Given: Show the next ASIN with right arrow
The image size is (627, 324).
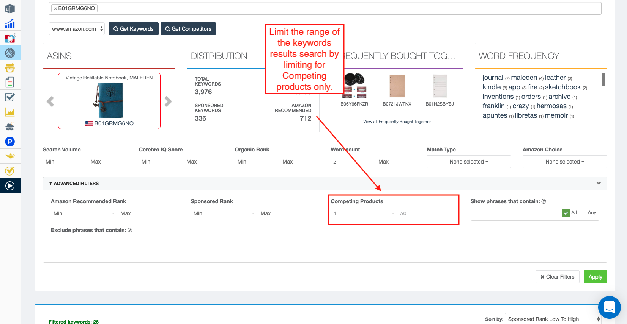Looking at the screenshot, I should (168, 101).
